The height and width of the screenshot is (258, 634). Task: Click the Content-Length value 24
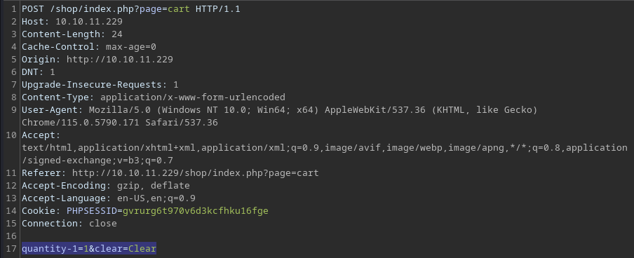(117, 34)
